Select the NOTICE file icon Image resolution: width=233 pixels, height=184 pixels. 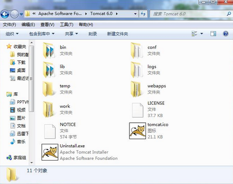click(x=50, y=131)
